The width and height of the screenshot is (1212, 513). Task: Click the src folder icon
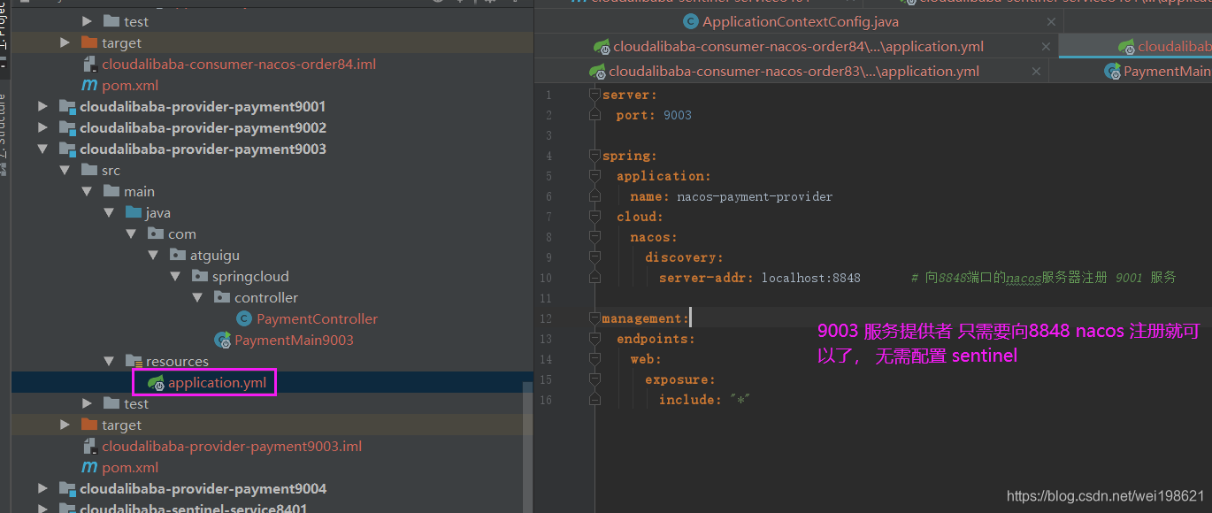[89, 170]
